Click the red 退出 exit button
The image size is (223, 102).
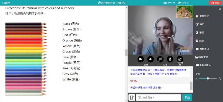pyautogui.click(x=215, y=3)
